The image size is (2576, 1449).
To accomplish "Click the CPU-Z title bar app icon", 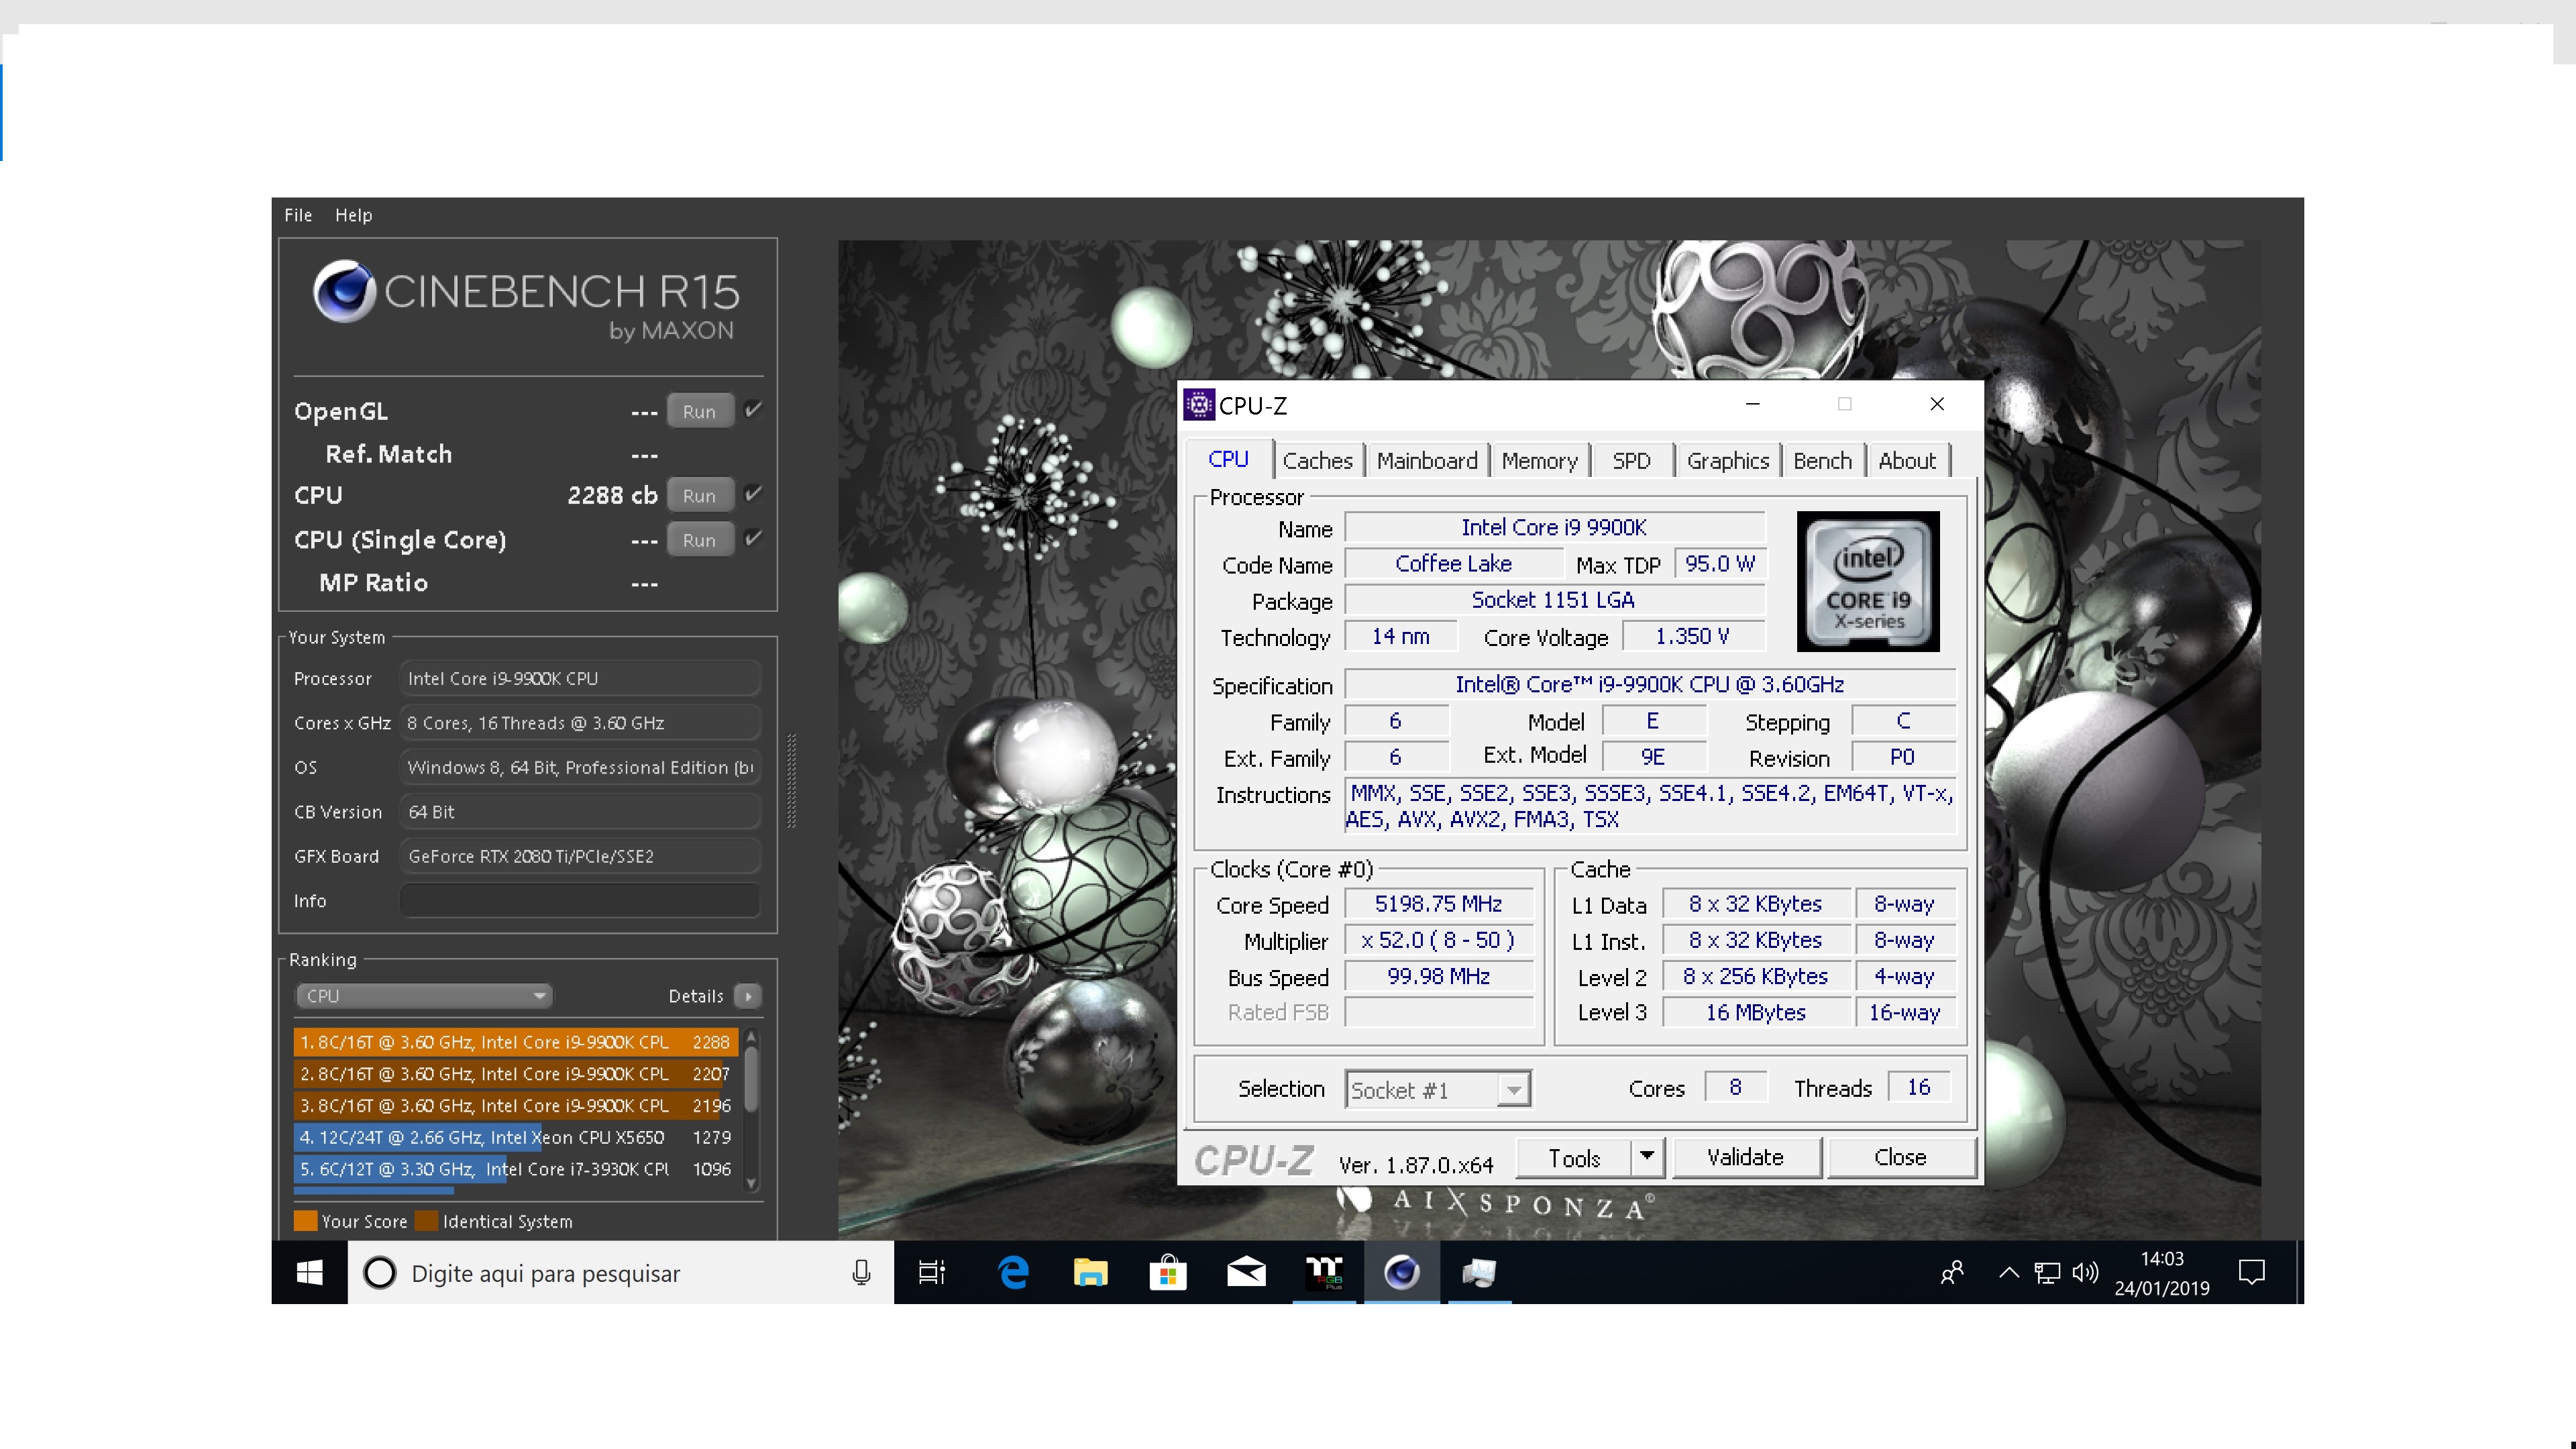I will pos(1198,405).
